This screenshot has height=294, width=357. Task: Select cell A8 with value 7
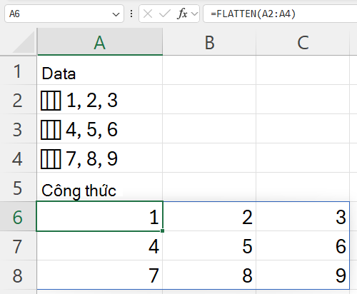tap(100, 275)
